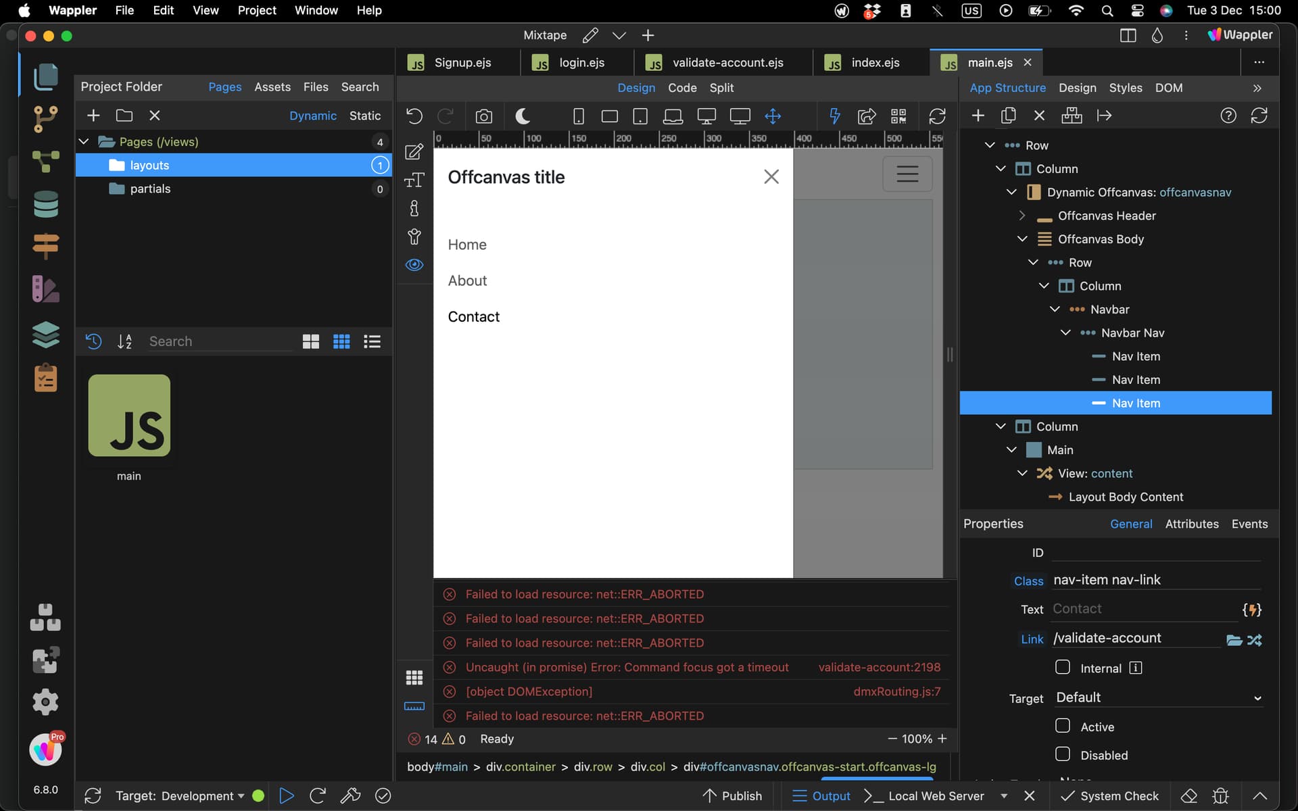
Task: Click the link picker folder icon
Action: coord(1234,640)
